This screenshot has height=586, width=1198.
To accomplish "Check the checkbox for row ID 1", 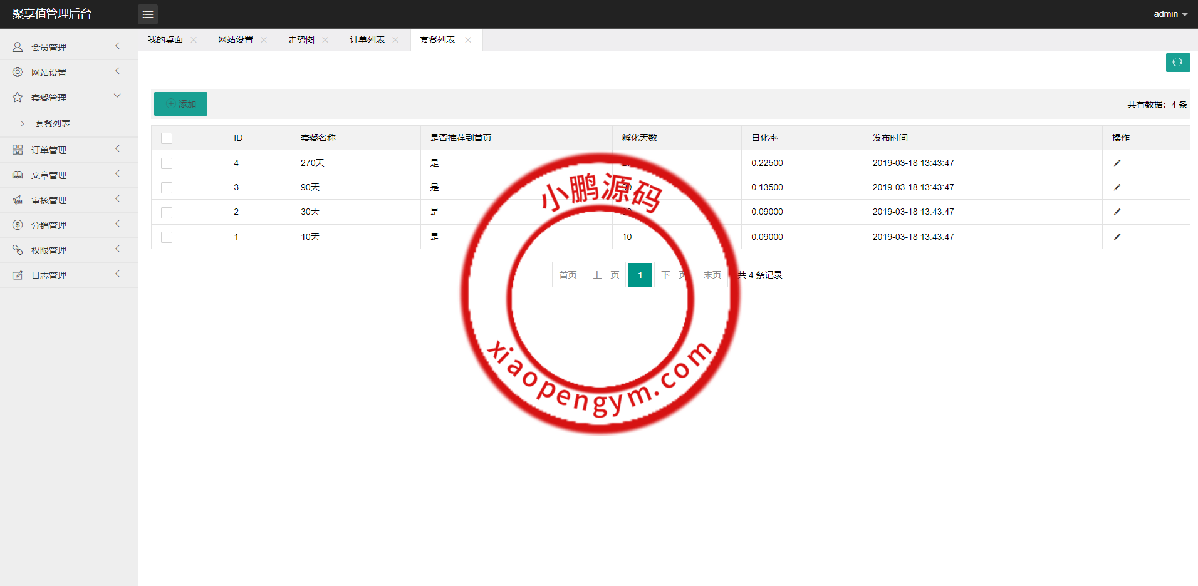I will pos(167,237).
